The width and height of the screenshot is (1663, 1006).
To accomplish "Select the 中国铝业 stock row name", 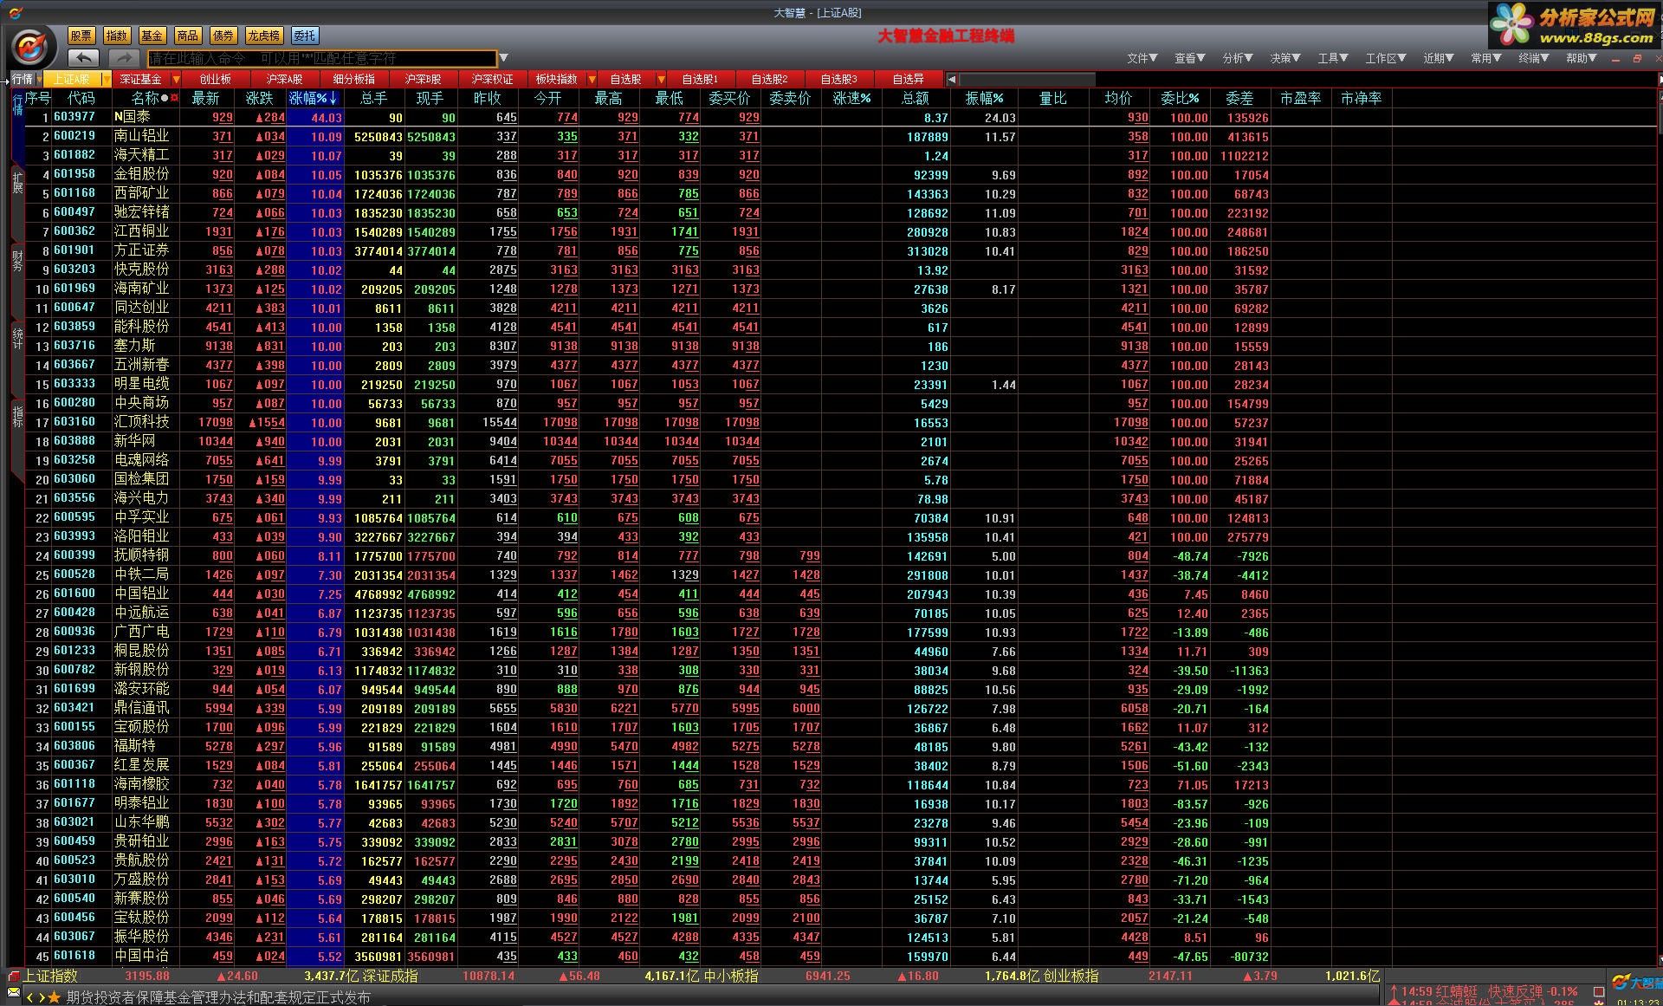I will pyautogui.click(x=142, y=594).
